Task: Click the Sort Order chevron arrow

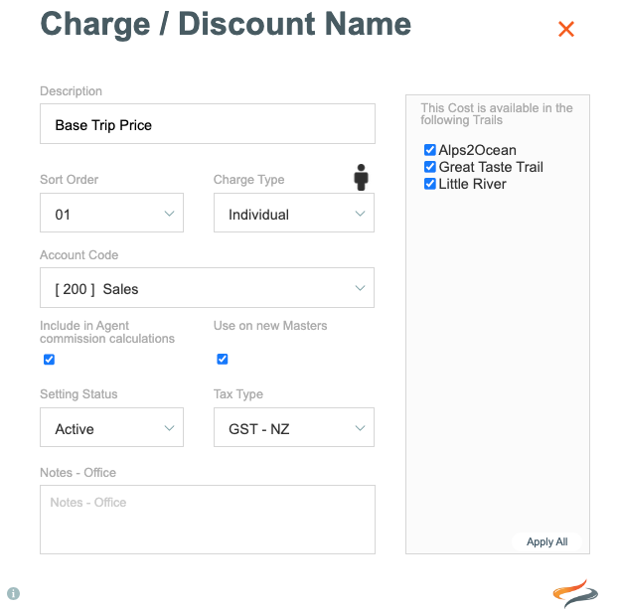Action: 169,214
